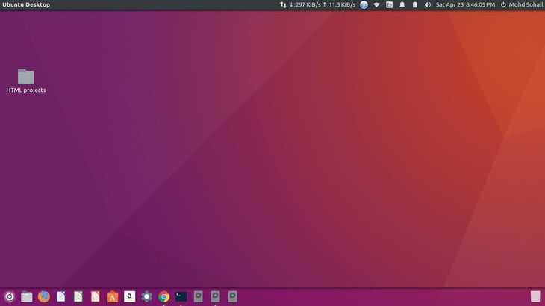Click the 297 KiB/s network speed readout
The height and width of the screenshot is (306, 545).
[305, 5]
